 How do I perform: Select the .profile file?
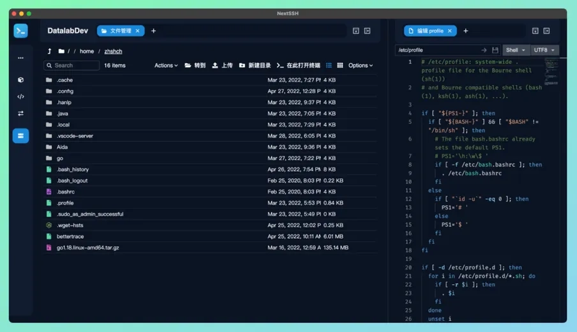[211, 203]
